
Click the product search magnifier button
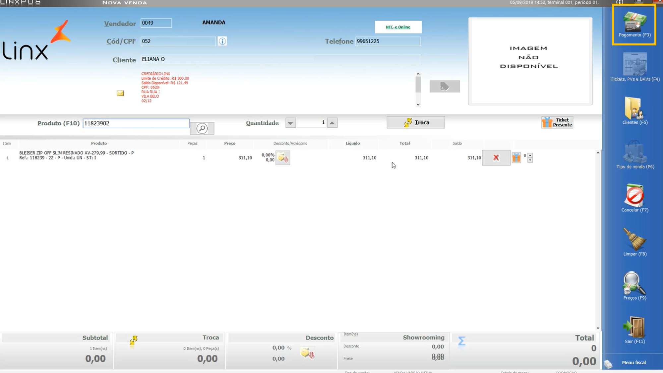coord(202,128)
